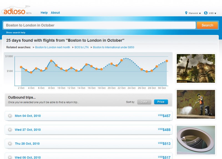Sort outbound trips by Price

click(x=161, y=102)
